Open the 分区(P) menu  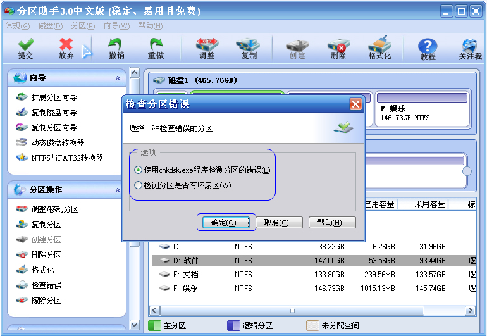(x=83, y=26)
